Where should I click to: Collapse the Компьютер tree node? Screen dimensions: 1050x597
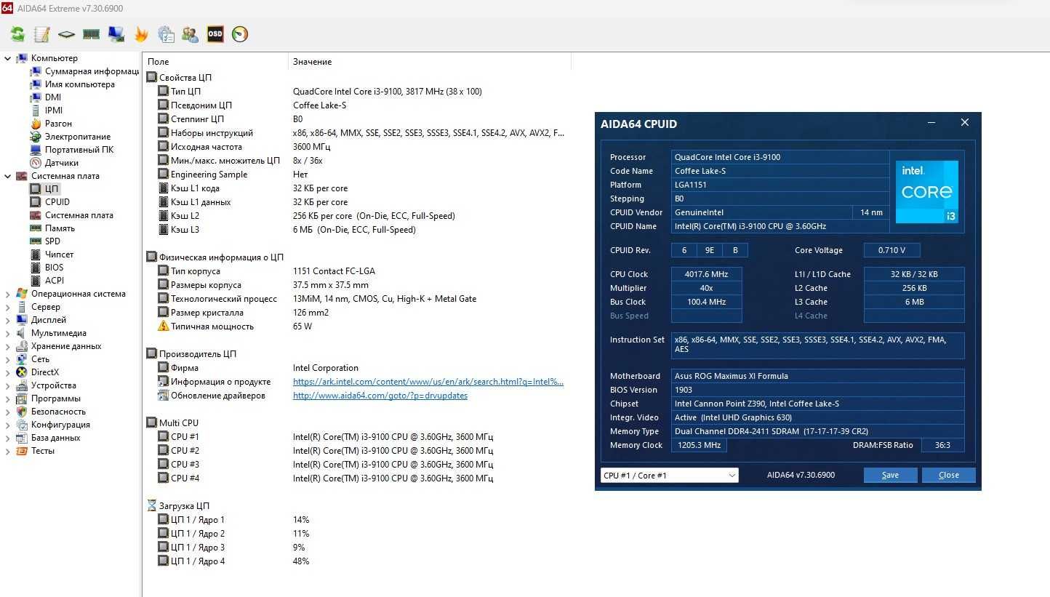pos(7,58)
